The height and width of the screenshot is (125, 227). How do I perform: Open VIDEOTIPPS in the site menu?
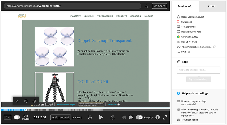(x=121, y=16)
